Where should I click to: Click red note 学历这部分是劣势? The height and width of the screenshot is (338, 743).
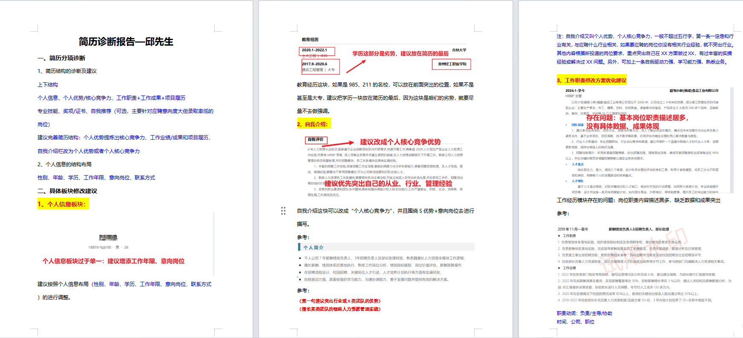tap(400, 54)
